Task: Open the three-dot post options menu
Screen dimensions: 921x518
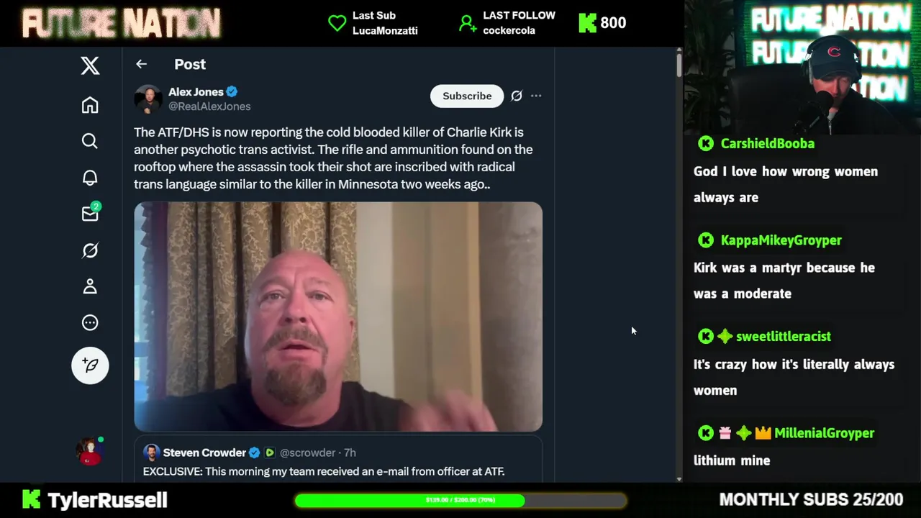Action: (x=536, y=96)
